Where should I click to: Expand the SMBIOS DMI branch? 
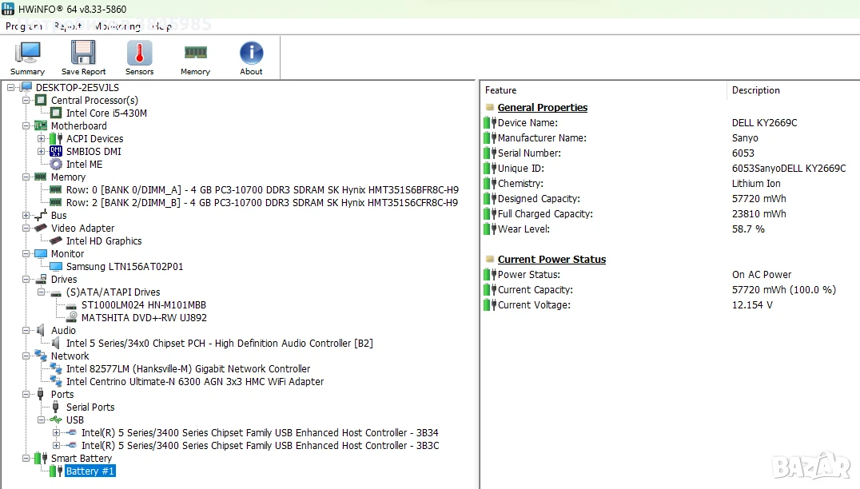[x=41, y=151]
